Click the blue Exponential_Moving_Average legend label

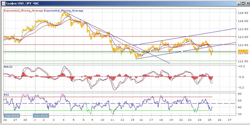[x=64, y=11]
